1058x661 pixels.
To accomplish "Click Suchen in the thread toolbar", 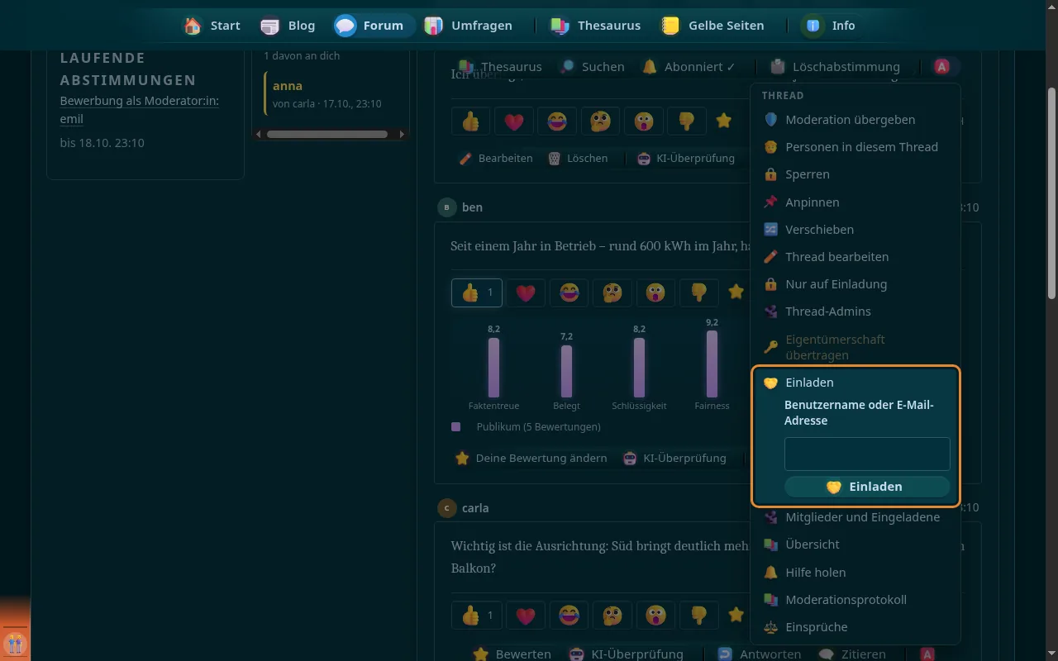I will [592, 67].
